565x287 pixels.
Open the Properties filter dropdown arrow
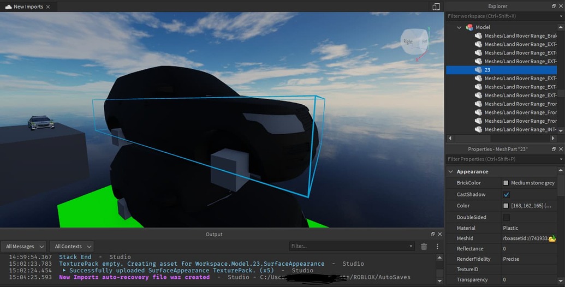tap(561, 159)
